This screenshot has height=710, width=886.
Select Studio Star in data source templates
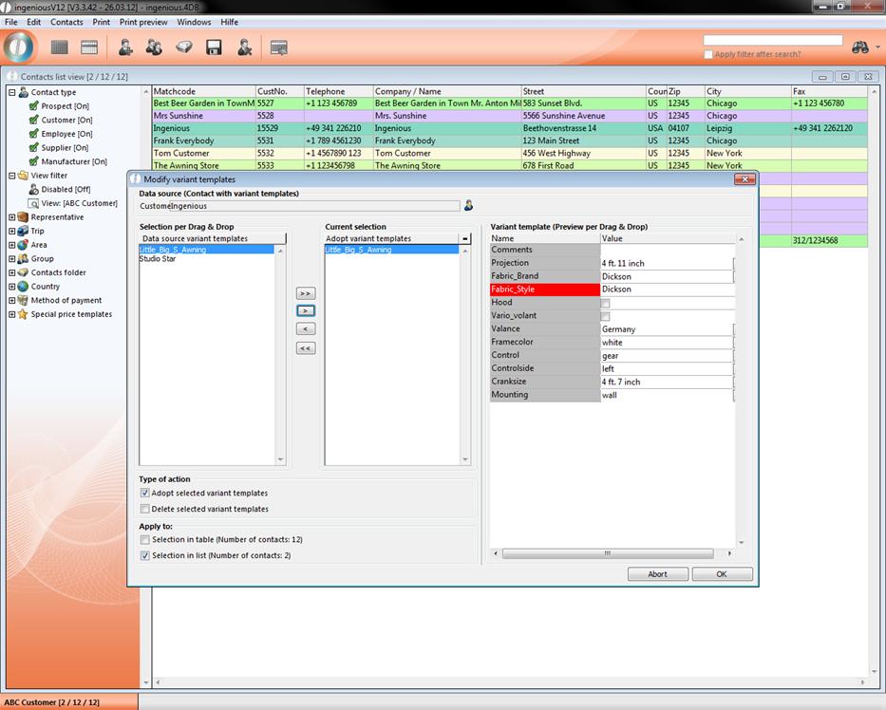(x=158, y=258)
